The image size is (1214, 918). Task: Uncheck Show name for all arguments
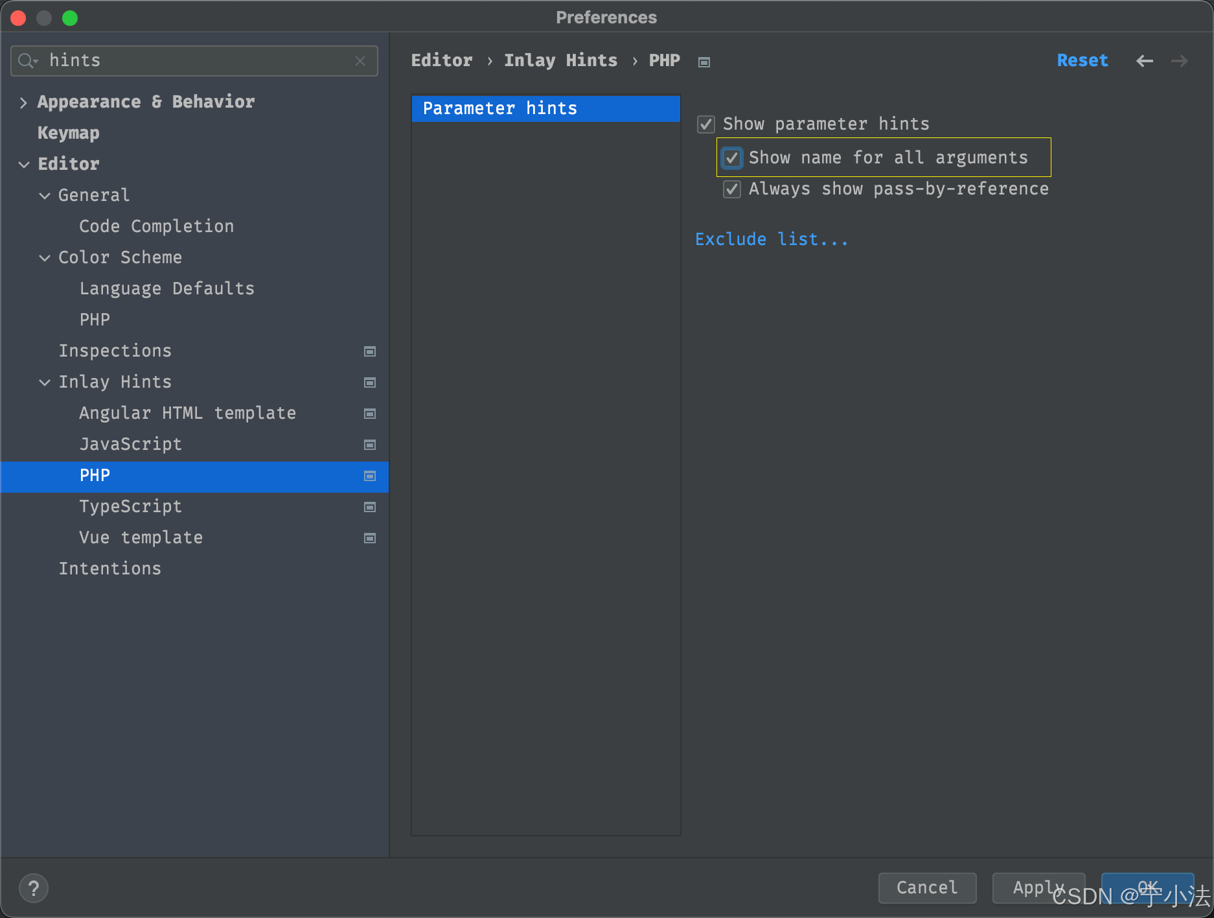click(x=731, y=158)
